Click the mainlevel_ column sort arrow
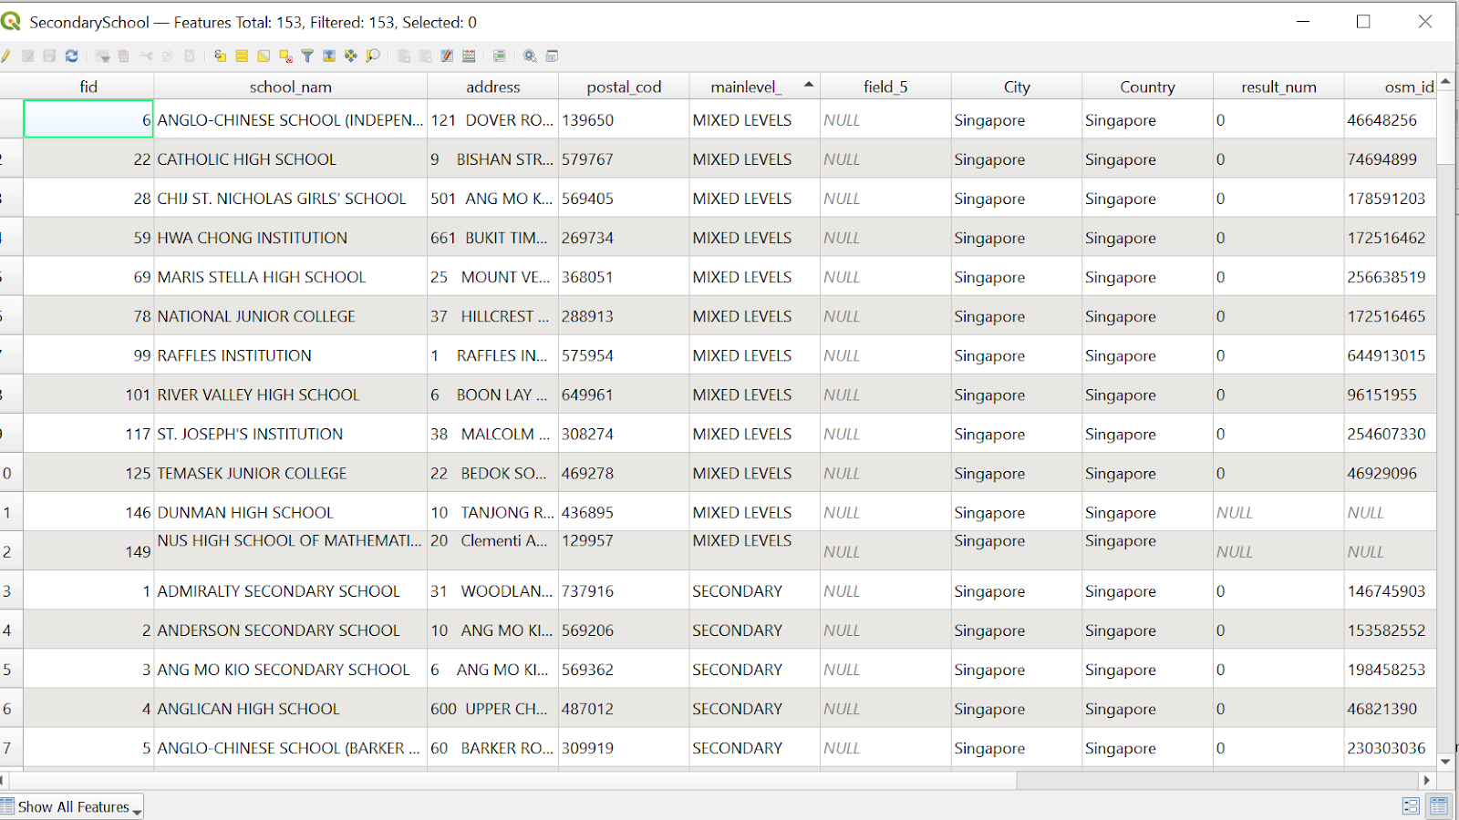The width and height of the screenshot is (1459, 820). click(x=808, y=85)
